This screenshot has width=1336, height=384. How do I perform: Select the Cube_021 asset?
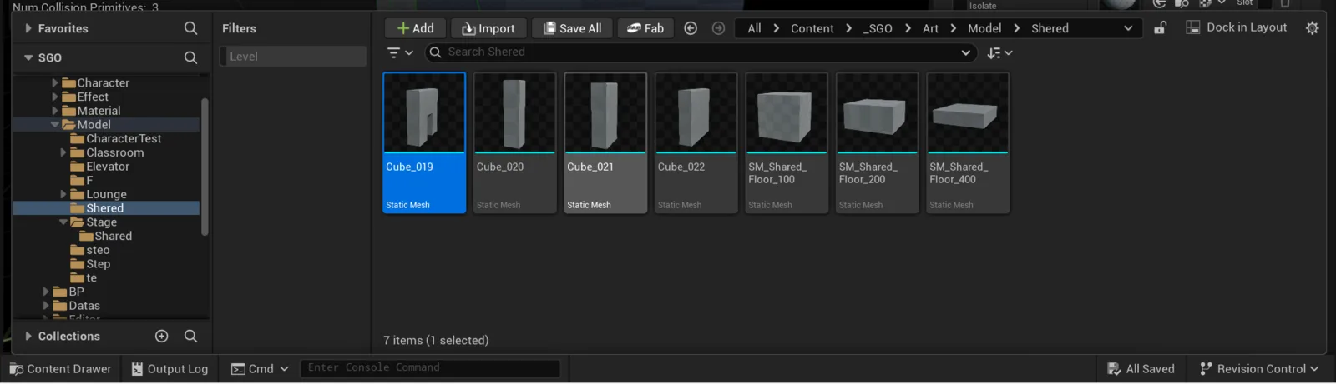(605, 142)
